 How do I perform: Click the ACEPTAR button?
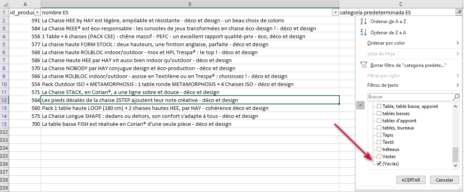tap(411, 180)
